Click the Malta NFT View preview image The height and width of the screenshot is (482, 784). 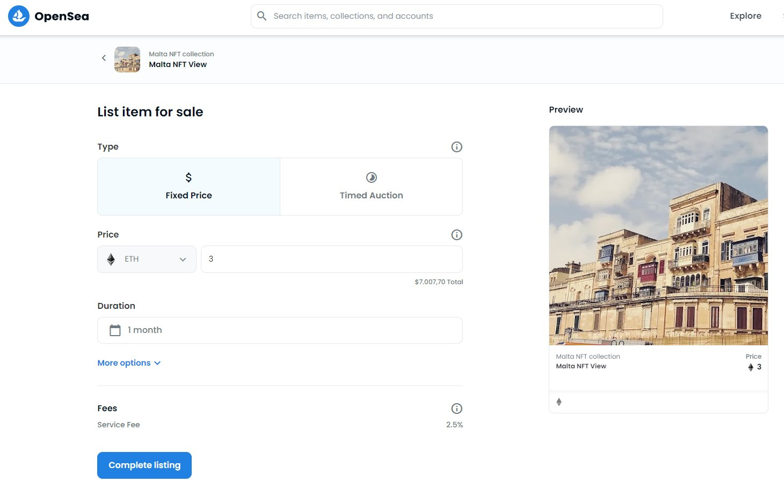tap(658, 235)
